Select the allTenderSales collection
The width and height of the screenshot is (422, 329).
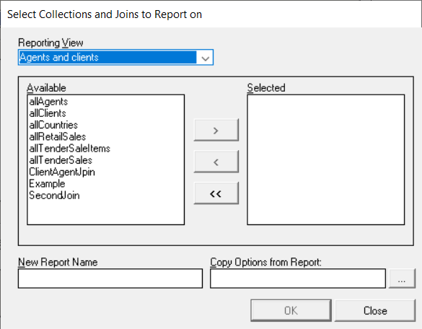(61, 160)
